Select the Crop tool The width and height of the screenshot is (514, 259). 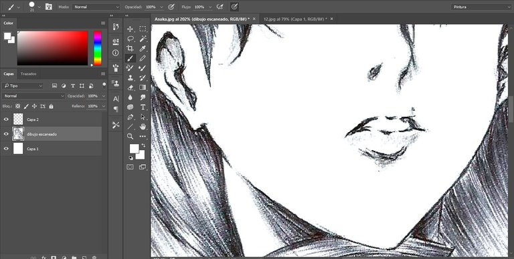[130, 49]
